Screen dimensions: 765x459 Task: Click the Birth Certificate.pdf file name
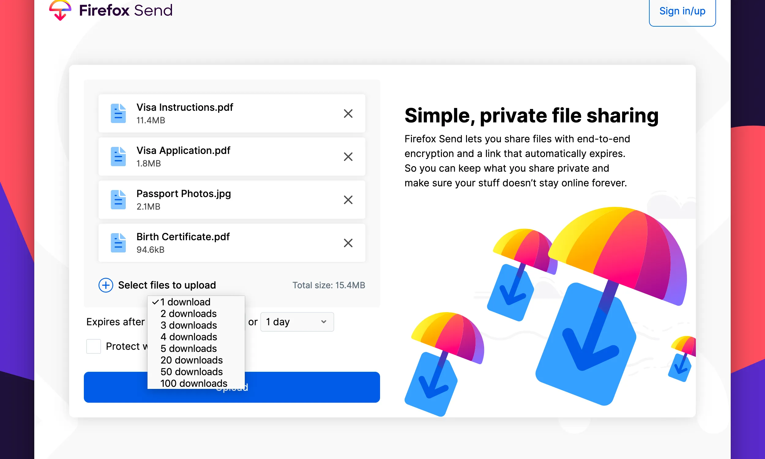coord(183,237)
